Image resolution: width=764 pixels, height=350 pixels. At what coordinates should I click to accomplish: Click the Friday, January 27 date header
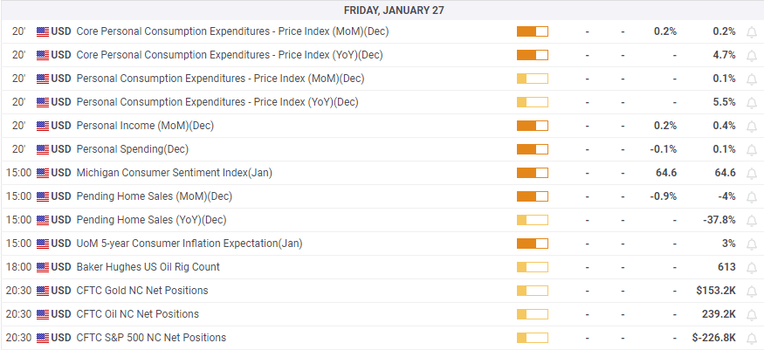click(x=382, y=10)
